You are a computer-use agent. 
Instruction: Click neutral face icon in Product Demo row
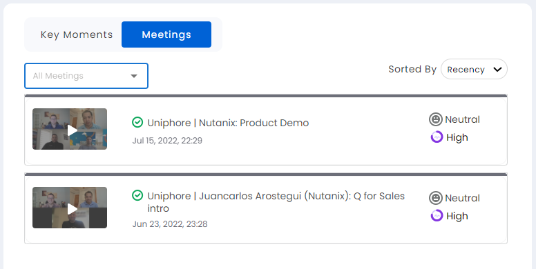coord(435,119)
